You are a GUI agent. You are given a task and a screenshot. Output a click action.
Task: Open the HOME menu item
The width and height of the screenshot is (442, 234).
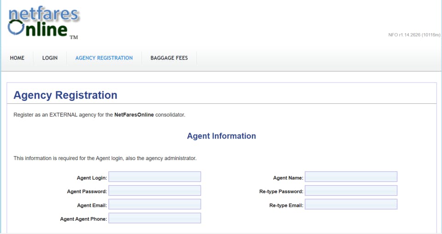17,58
